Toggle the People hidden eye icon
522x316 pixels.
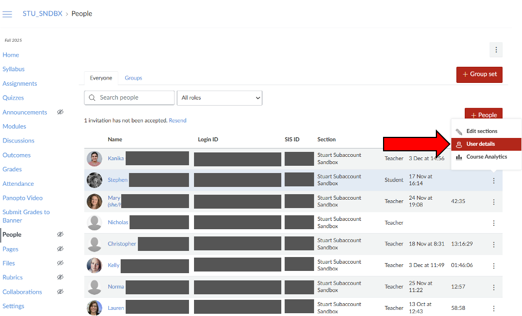[60, 234]
